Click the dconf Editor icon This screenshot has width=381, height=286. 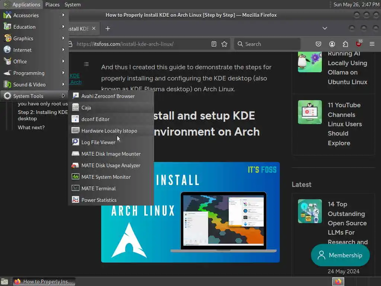pos(76,119)
